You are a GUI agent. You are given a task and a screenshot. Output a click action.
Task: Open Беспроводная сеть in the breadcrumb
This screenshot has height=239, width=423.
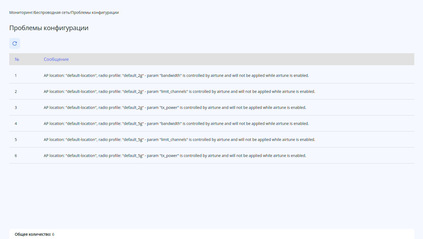tap(52, 12)
